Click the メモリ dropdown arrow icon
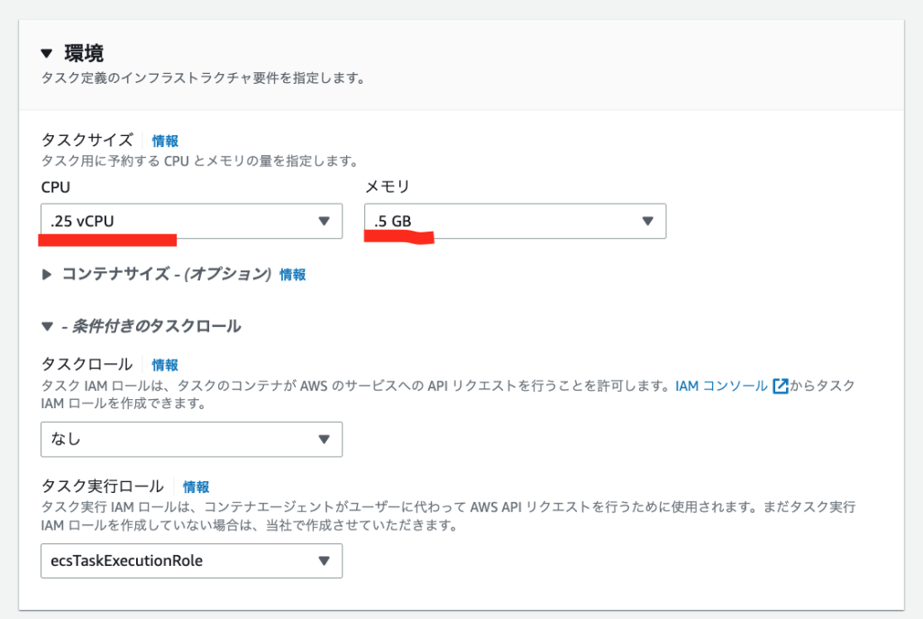 [647, 221]
